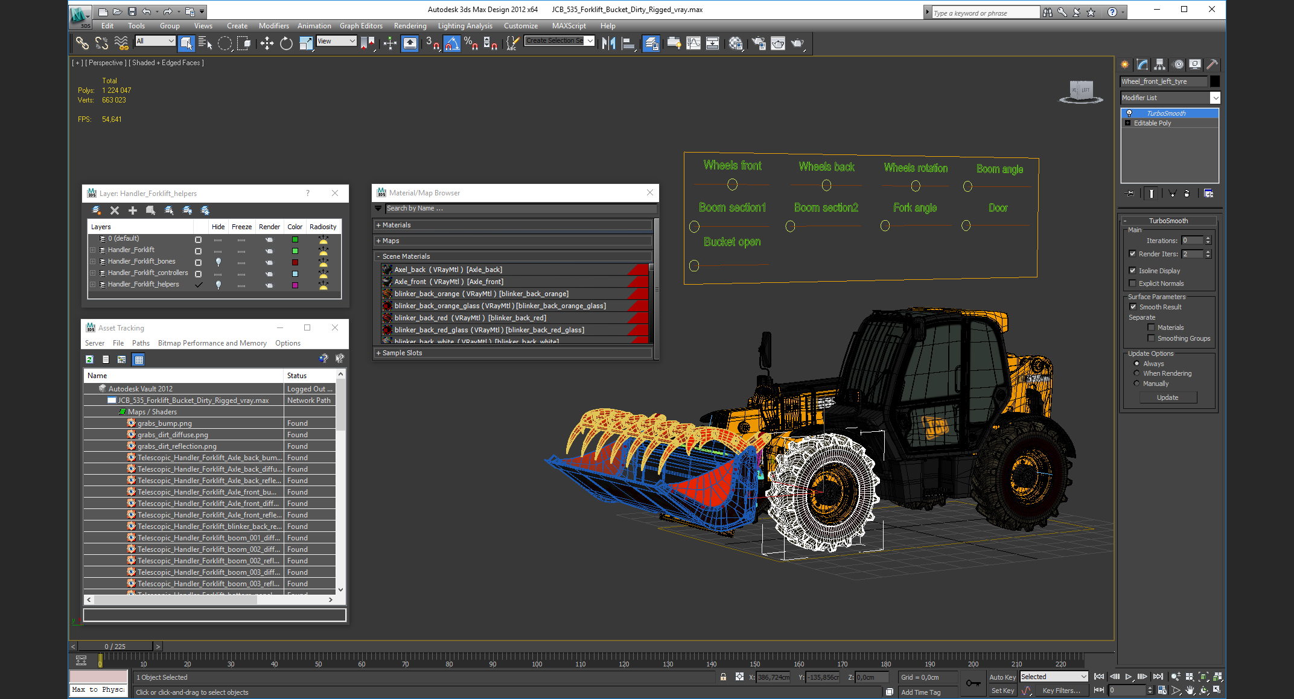The image size is (1294, 699).
Task: Click the Set Key button
Action: [x=1002, y=691]
